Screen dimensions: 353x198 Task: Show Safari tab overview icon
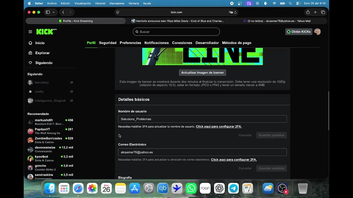pyautogui.click(x=323, y=12)
